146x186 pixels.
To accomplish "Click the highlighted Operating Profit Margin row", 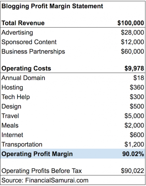I will click(73, 154).
